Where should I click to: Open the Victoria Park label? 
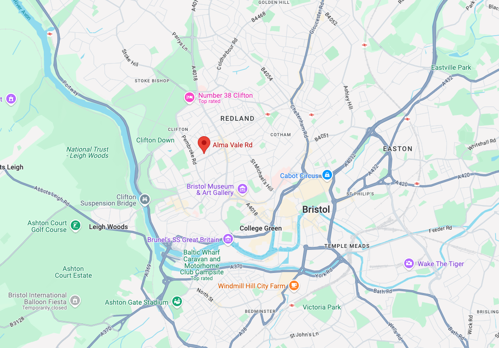click(321, 307)
